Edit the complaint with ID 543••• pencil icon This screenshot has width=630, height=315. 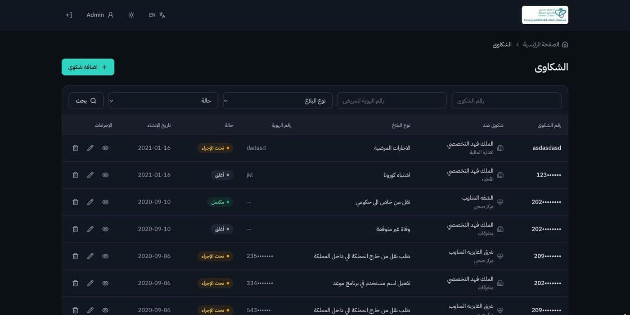[x=90, y=310]
